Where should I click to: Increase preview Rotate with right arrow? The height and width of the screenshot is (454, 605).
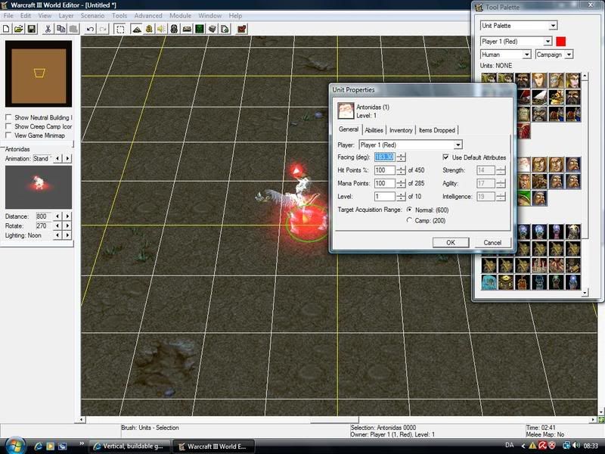[68, 225]
